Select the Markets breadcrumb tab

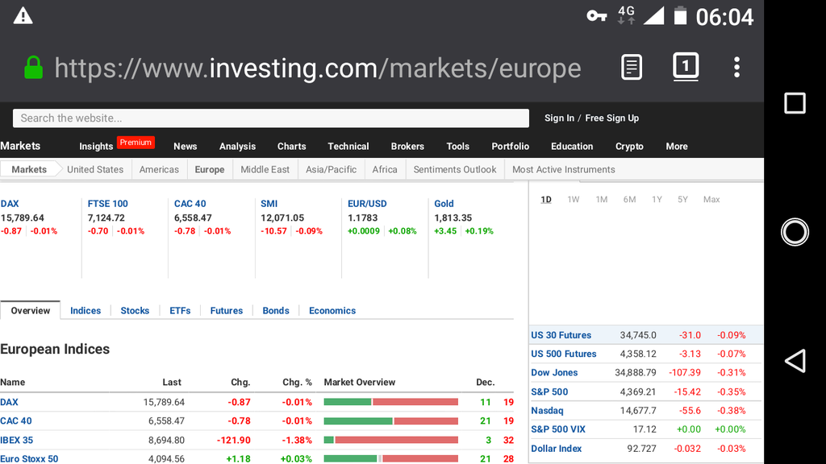point(29,169)
